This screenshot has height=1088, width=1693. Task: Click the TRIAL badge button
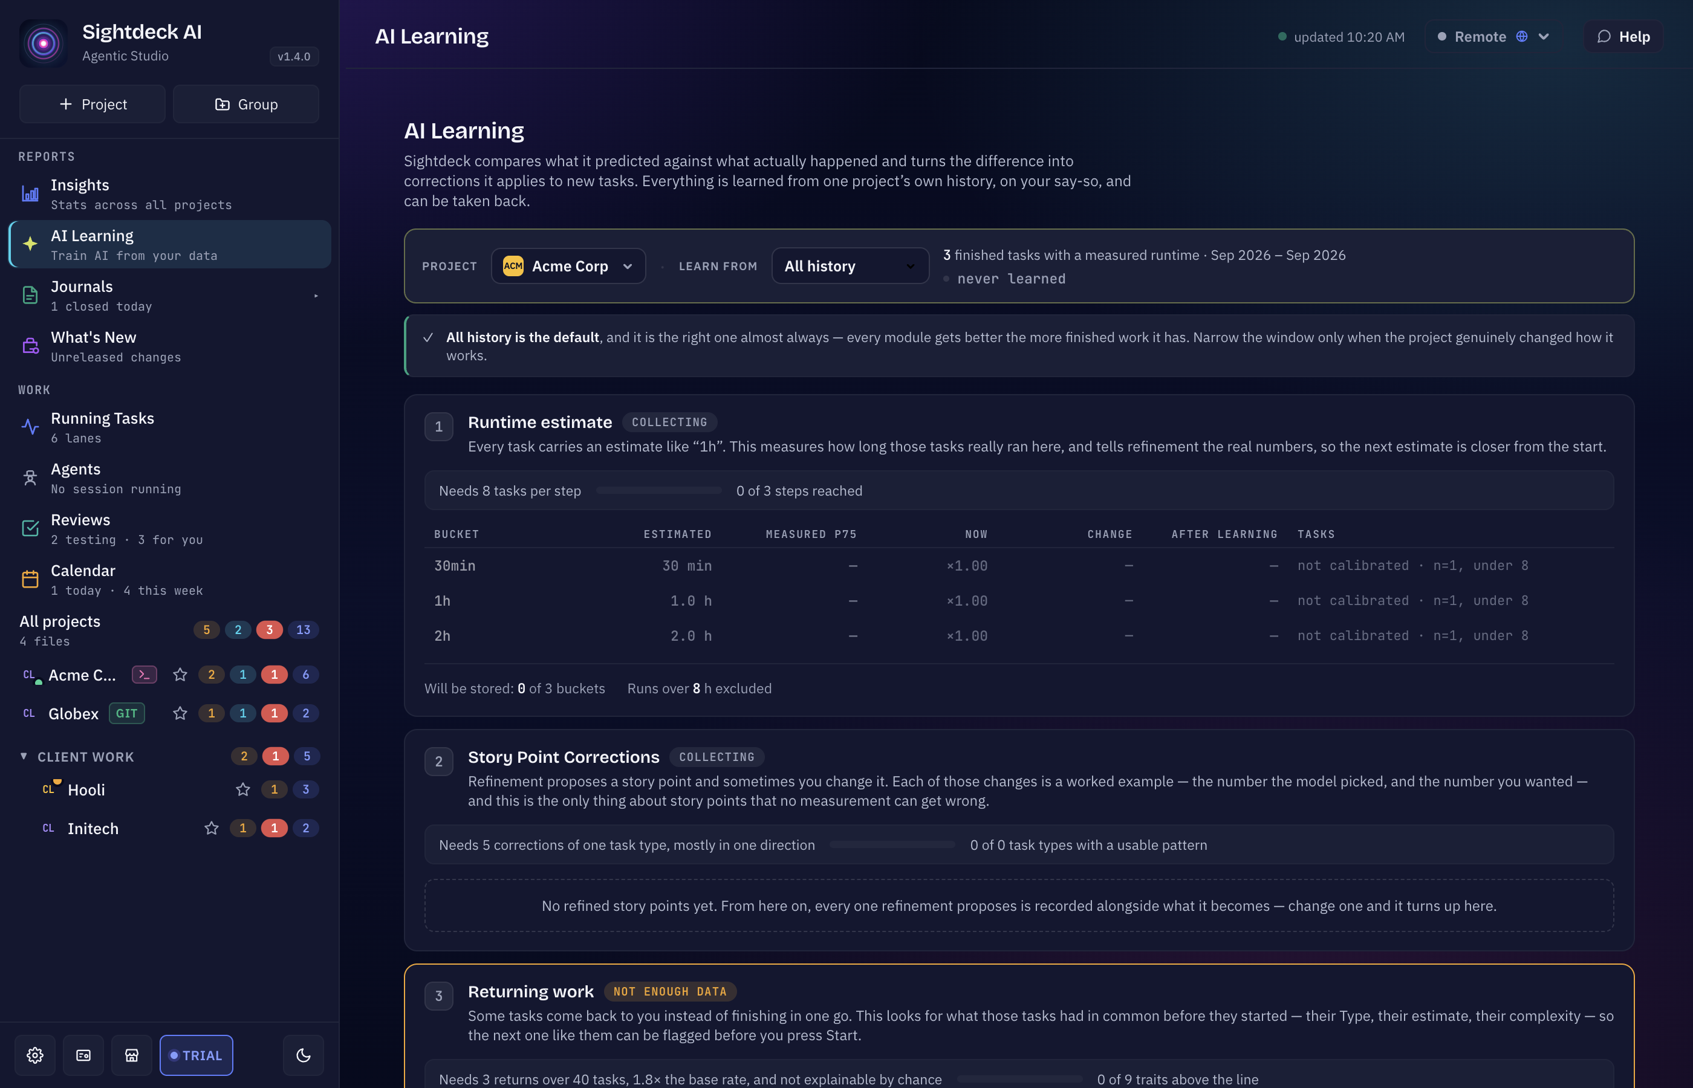(197, 1055)
